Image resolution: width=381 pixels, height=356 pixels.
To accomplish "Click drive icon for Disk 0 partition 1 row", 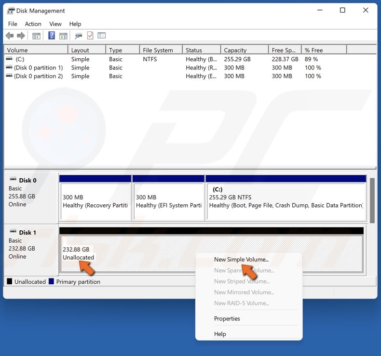I will coord(9,67).
